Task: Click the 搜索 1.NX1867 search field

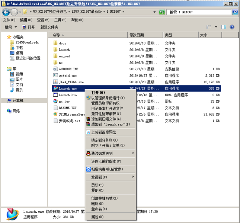Action: 199,12
